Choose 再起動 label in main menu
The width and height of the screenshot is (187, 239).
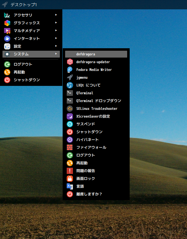[x=19, y=72]
